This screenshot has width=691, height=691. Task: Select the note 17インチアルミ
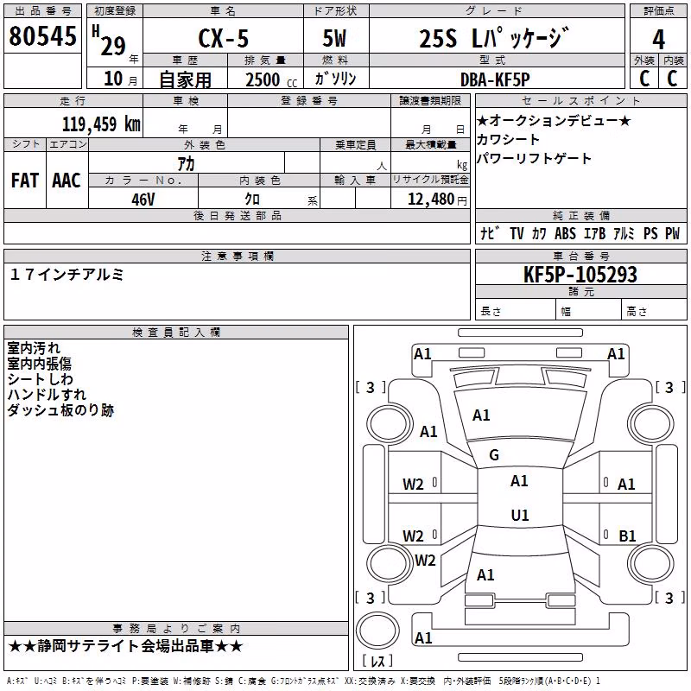[x=67, y=275]
